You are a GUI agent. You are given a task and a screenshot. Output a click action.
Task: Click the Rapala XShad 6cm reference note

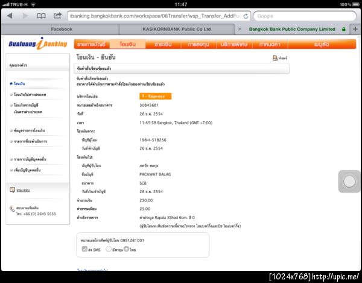click(167, 217)
